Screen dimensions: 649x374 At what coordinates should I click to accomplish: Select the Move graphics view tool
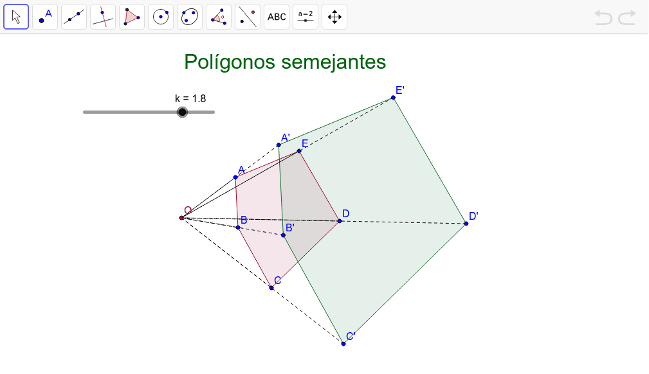[335, 17]
